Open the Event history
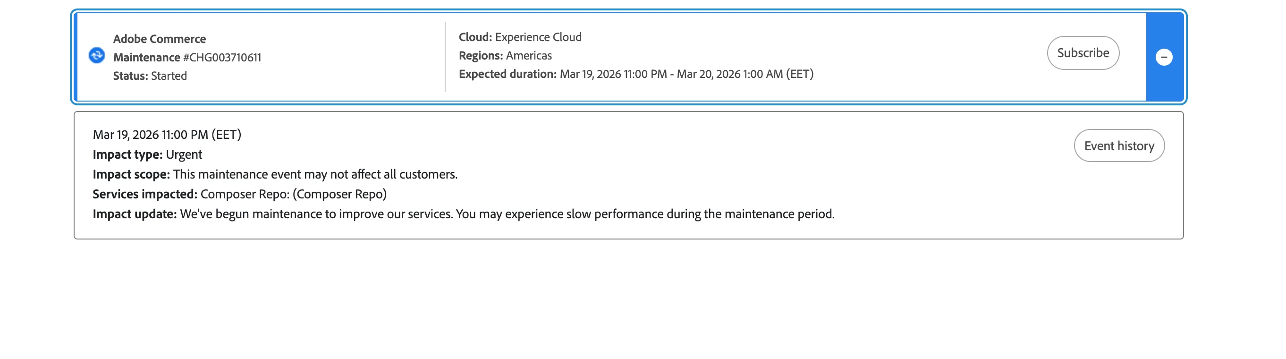 1119,146
